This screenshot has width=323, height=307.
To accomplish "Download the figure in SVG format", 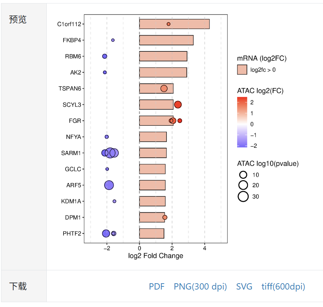I will (244, 287).
